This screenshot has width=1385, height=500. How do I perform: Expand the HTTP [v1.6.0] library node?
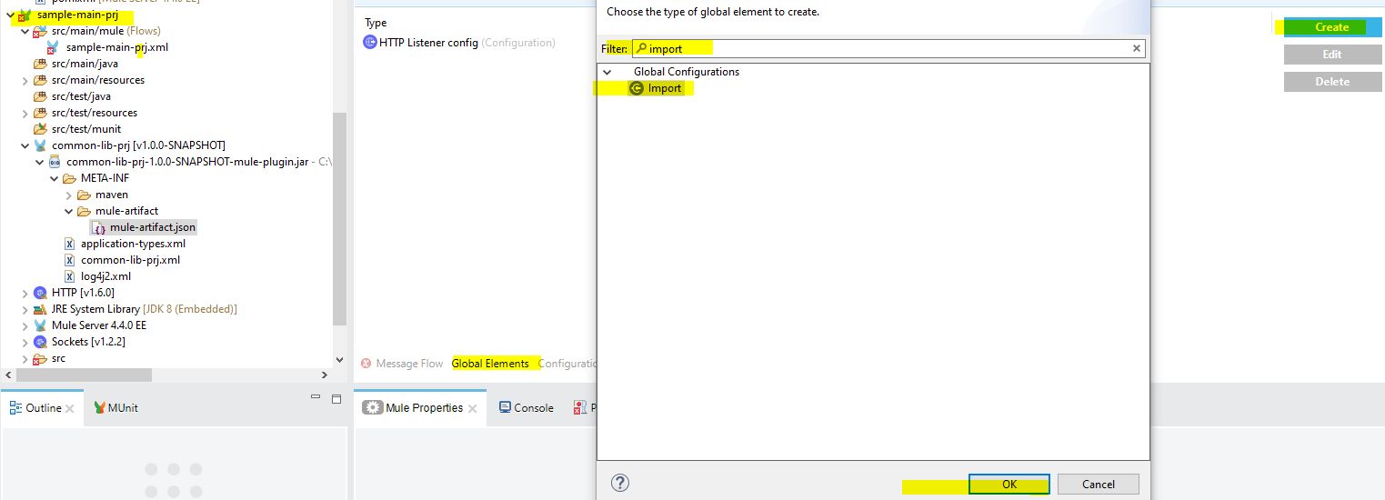click(25, 293)
